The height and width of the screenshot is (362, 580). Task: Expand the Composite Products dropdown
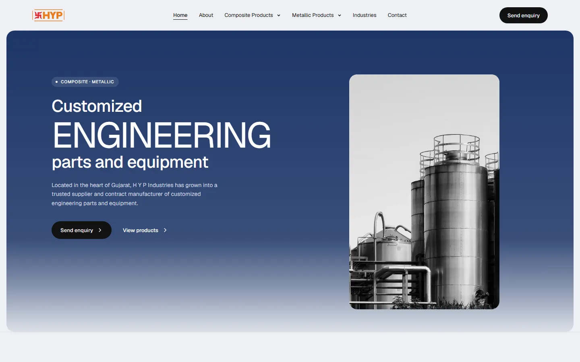(x=253, y=15)
